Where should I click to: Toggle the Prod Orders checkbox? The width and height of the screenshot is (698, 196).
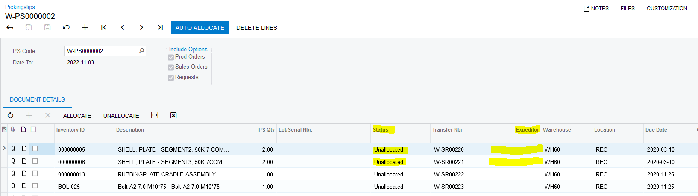coord(171,57)
